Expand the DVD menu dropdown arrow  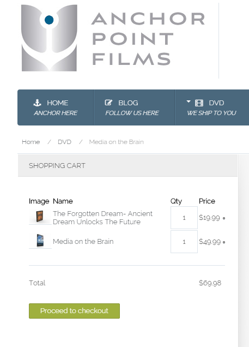pos(189,101)
